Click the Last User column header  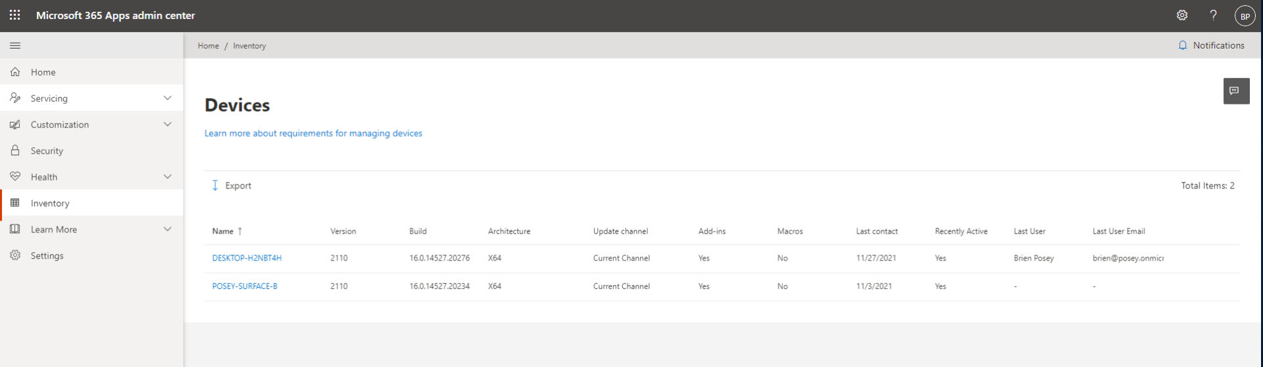pyautogui.click(x=1029, y=231)
